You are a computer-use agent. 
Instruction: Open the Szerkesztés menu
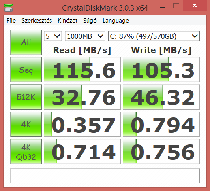click(36, 21)
